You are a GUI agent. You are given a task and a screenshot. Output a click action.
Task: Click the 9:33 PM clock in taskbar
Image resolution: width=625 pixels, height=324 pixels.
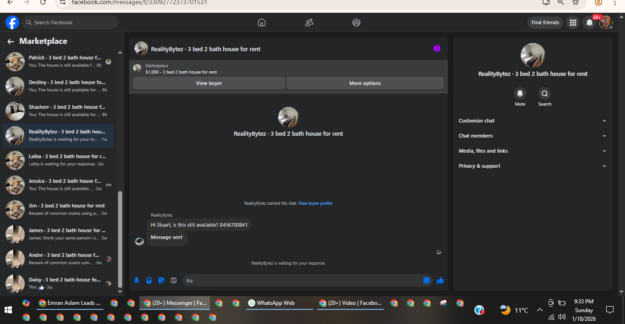pos(584,302)
